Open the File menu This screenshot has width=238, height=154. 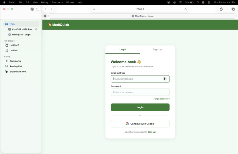coord(20,2)
